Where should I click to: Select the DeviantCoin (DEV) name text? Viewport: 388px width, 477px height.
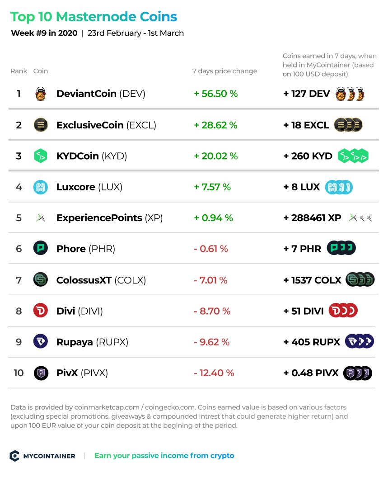coord(101,94)
